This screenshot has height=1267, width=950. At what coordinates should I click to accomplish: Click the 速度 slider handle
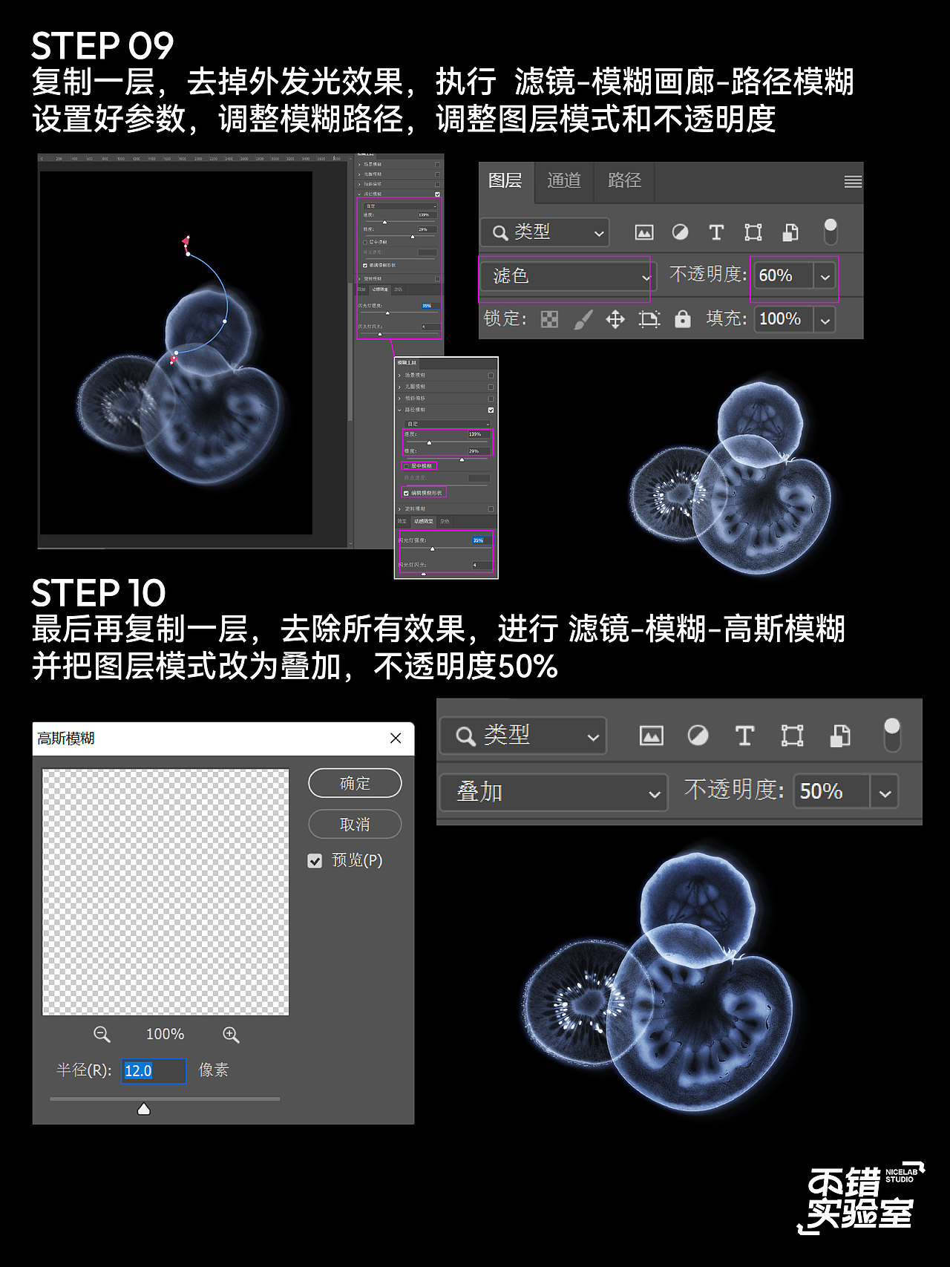click(429, 442)
